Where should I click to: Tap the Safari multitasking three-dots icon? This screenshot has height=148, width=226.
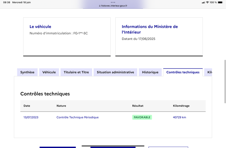click(x=113, y=2)
